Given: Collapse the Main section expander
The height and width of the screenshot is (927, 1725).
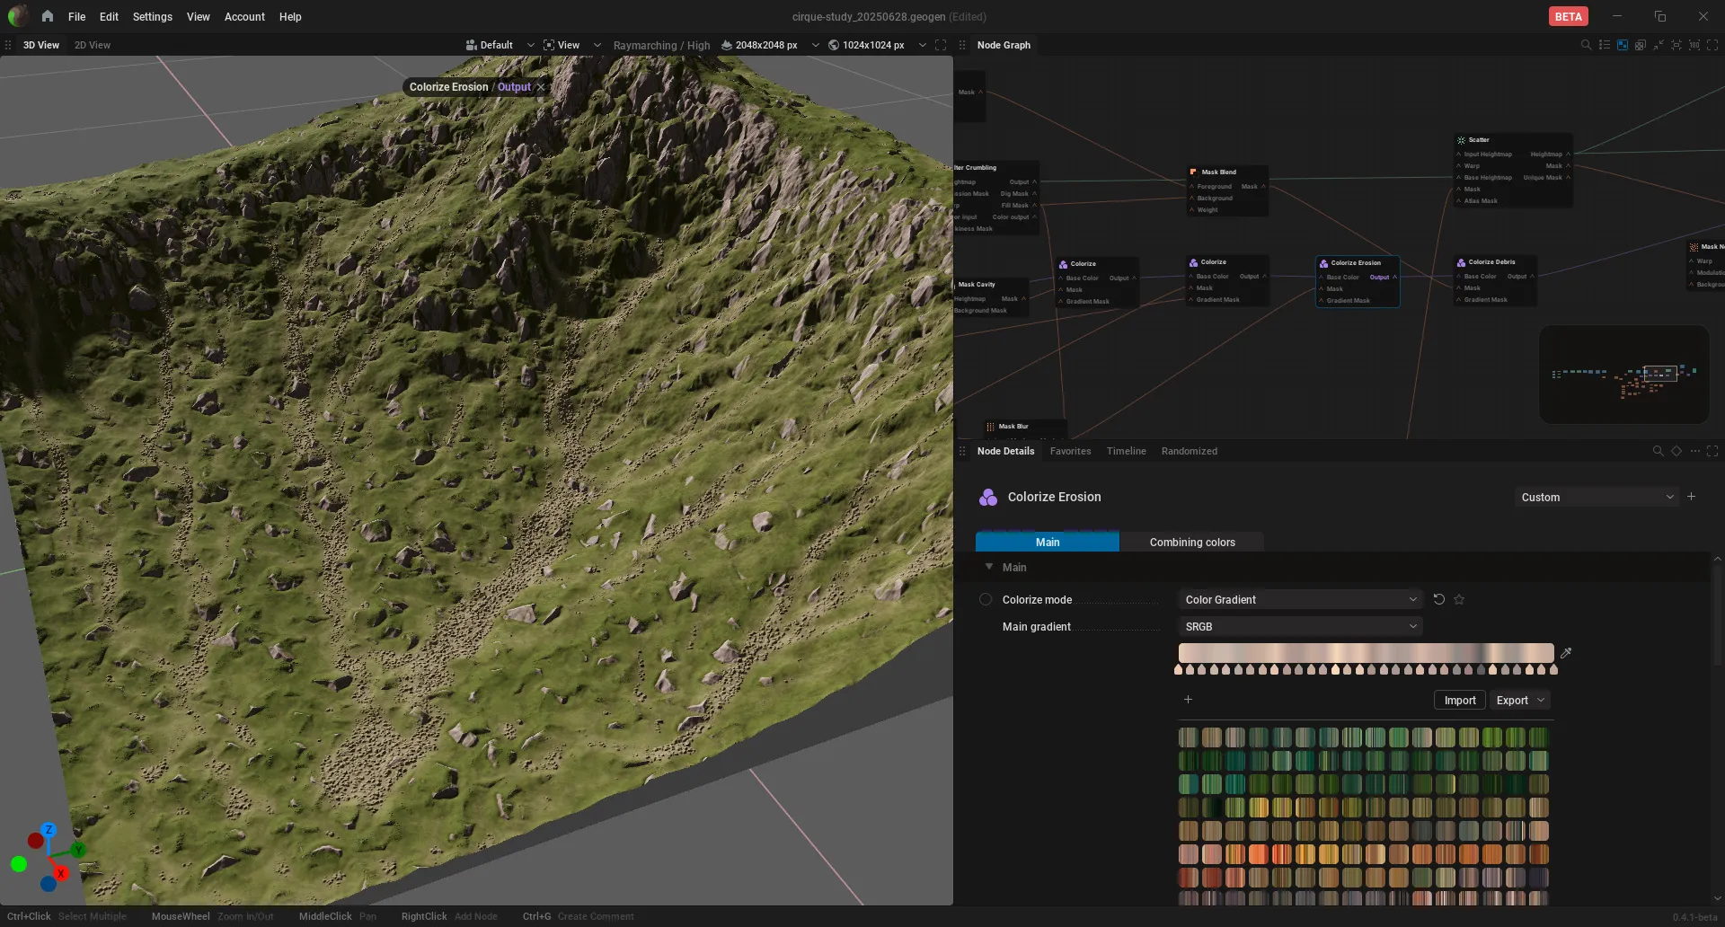Looking at the screenshot, I should [989, 567].
